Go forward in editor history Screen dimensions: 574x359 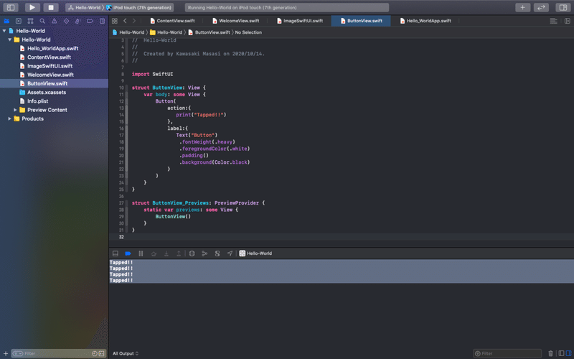134,21
